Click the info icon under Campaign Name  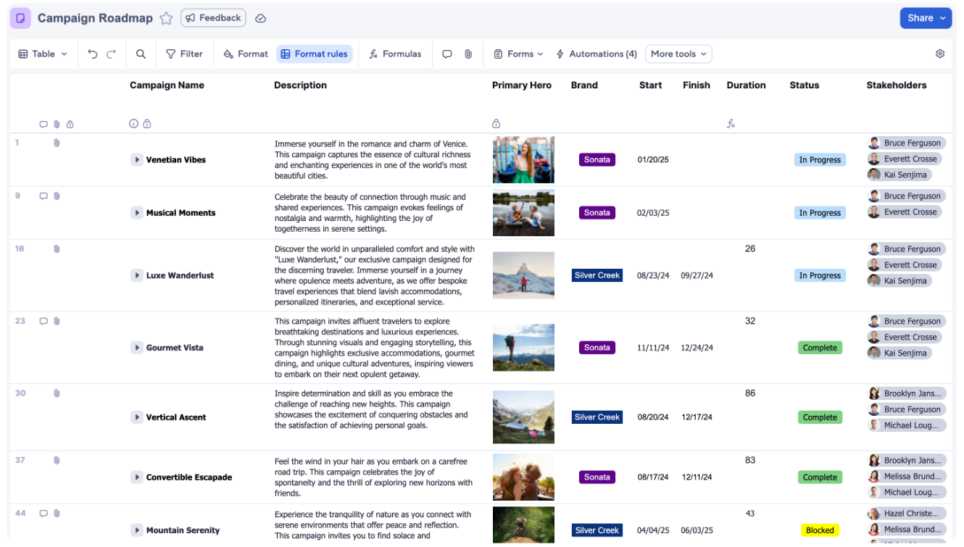tap(133, 124)
